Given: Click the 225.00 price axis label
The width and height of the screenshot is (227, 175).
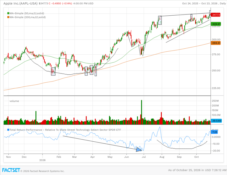Looking at the screenshot, I should (216, 88).
